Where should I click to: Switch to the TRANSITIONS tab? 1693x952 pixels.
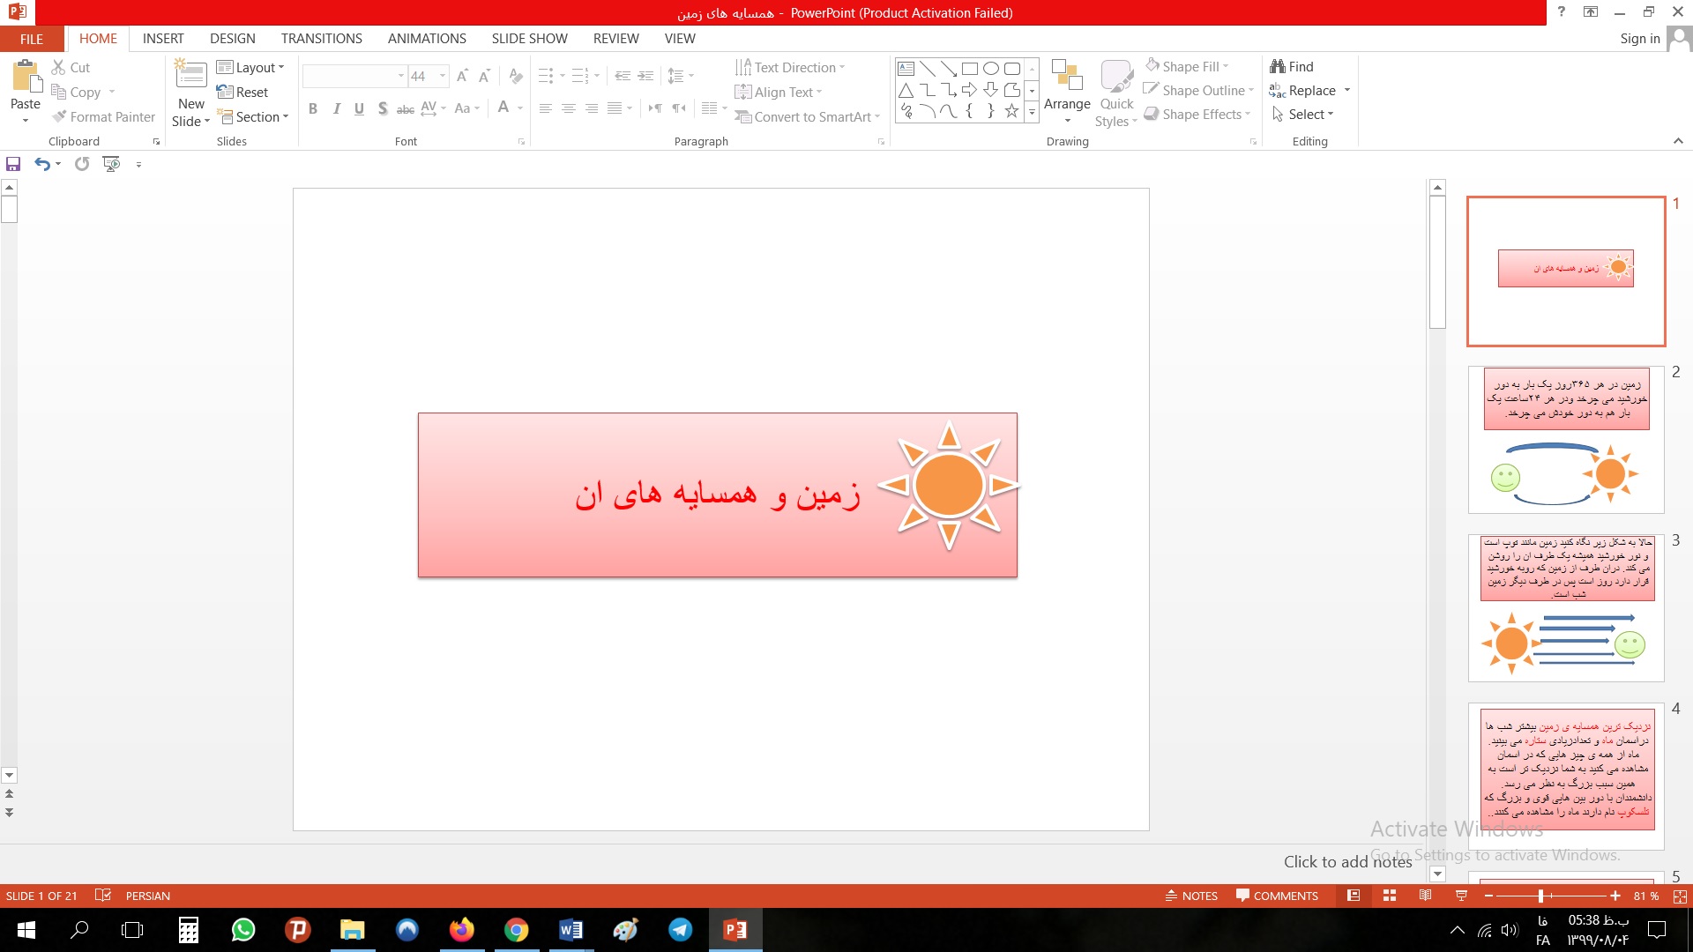point(321,39)
